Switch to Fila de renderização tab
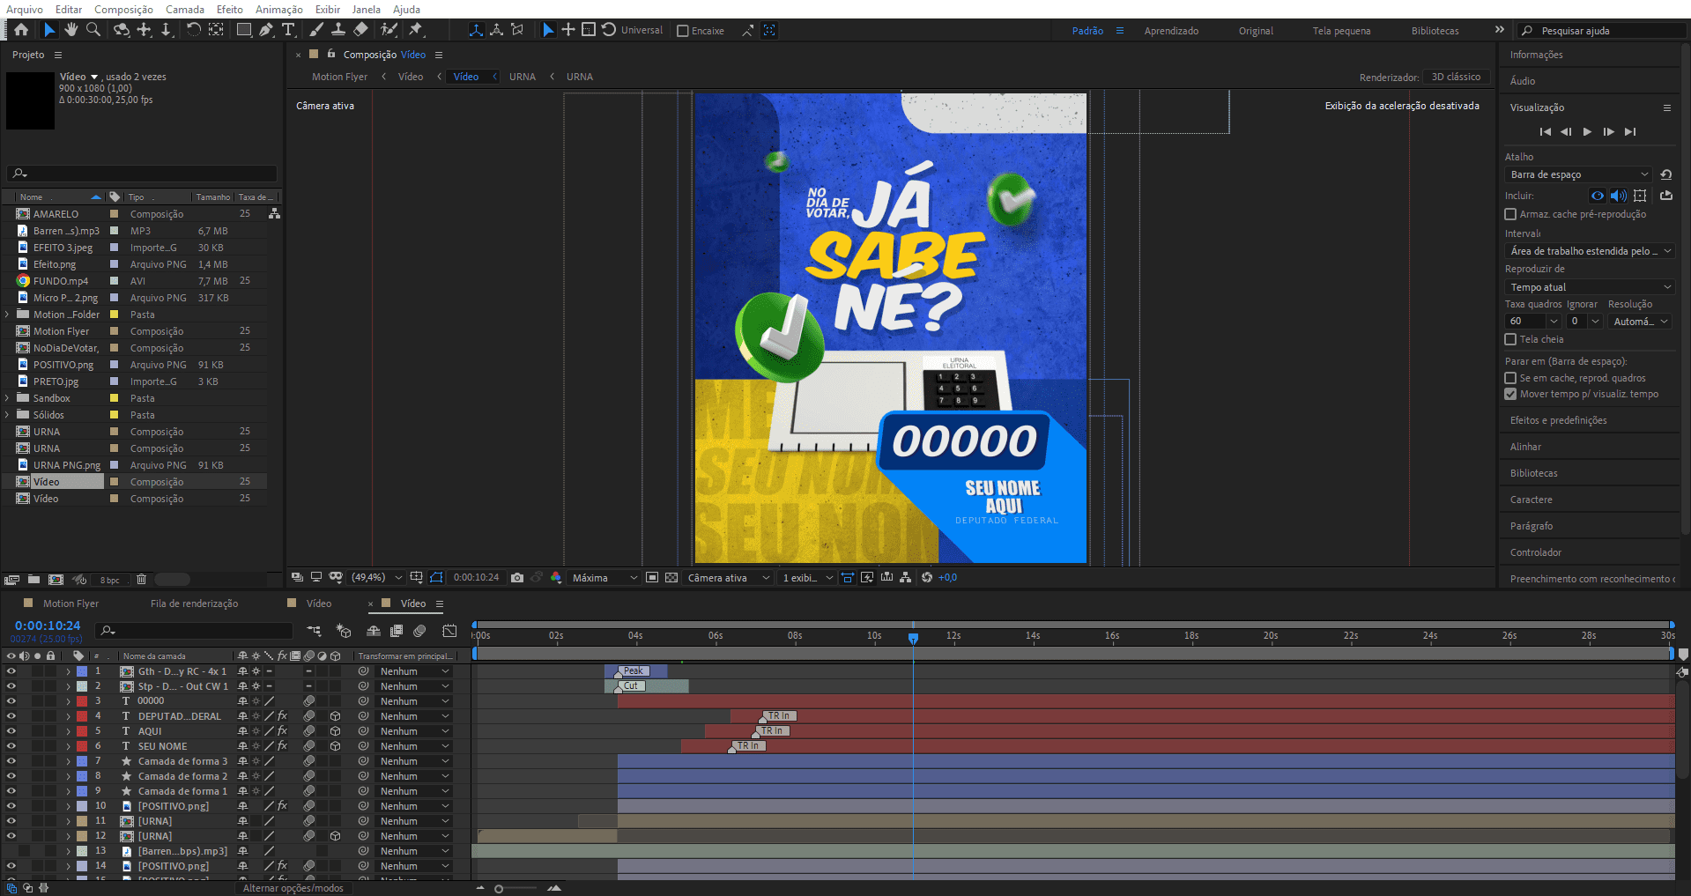 [x=194, y=604]
